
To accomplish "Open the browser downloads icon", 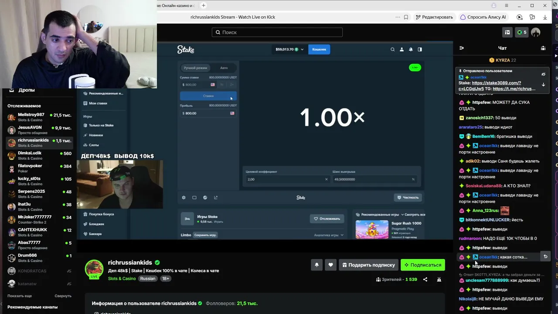I will coord(545,17).
